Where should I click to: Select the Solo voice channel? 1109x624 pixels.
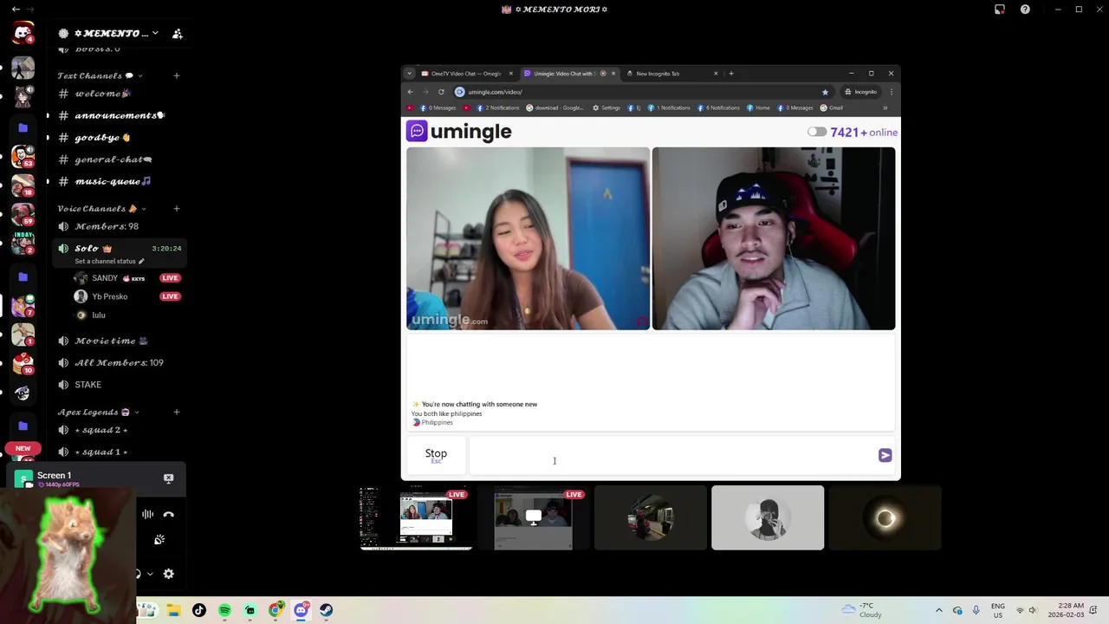pos(117,248)
